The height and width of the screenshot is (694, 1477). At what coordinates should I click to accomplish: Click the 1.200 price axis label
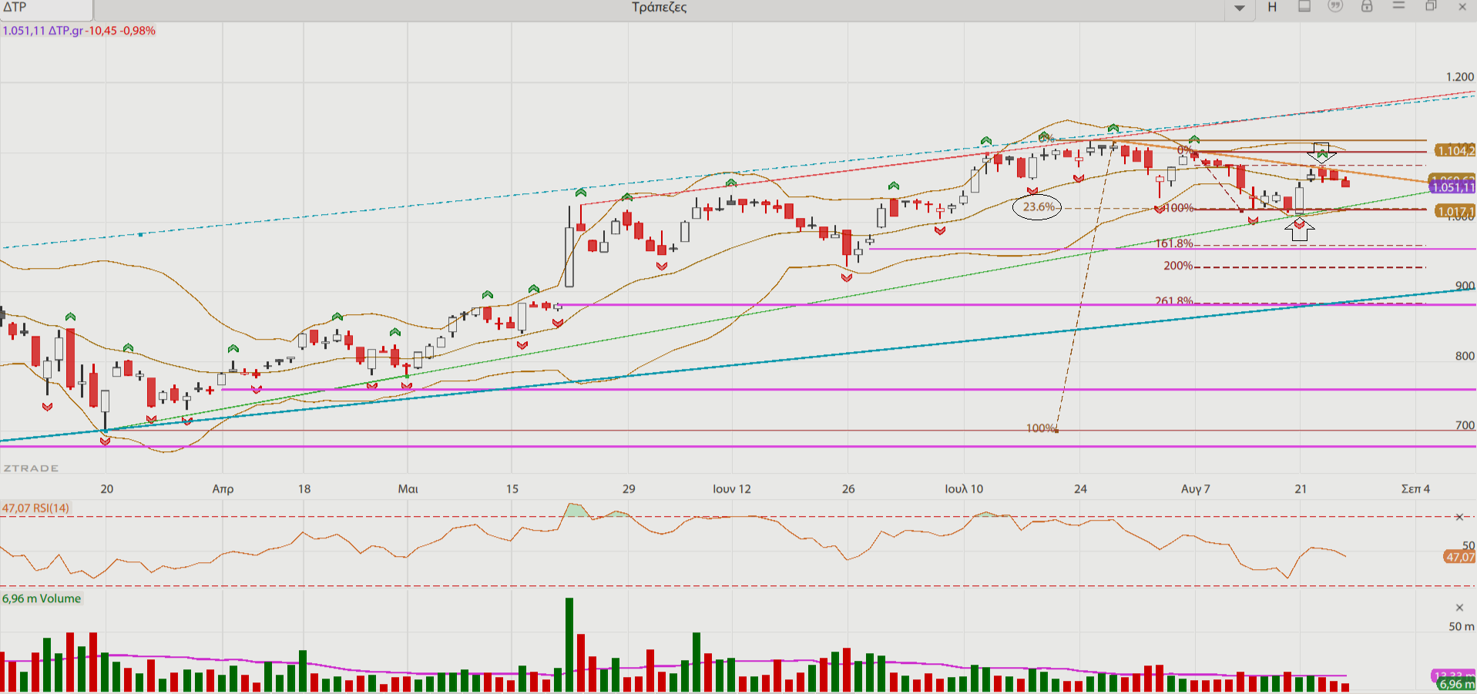tap(1460, 77)
